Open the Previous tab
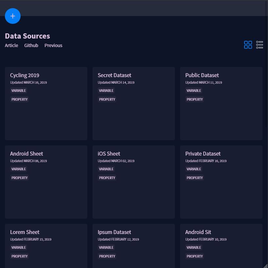 pos(53,45)
